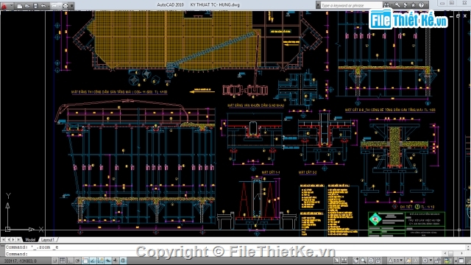Toggle Grid Display in status bar
Viewport: 471px width, 265px height.
[x=63, y=260]
